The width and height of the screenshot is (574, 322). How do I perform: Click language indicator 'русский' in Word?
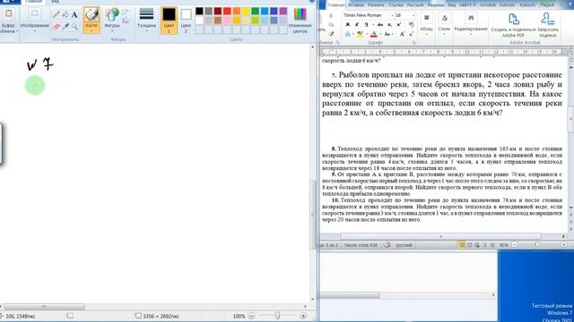(x=404, y=245)
